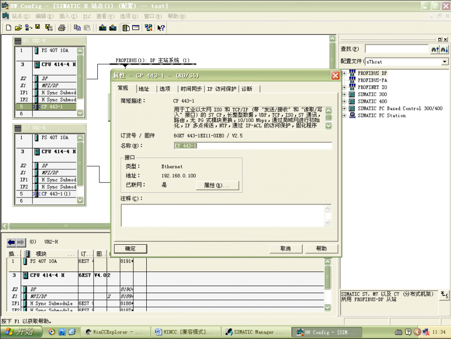Open the s7hcat profile dropdown
Screen dimensions: 451x339
point(444,61)
